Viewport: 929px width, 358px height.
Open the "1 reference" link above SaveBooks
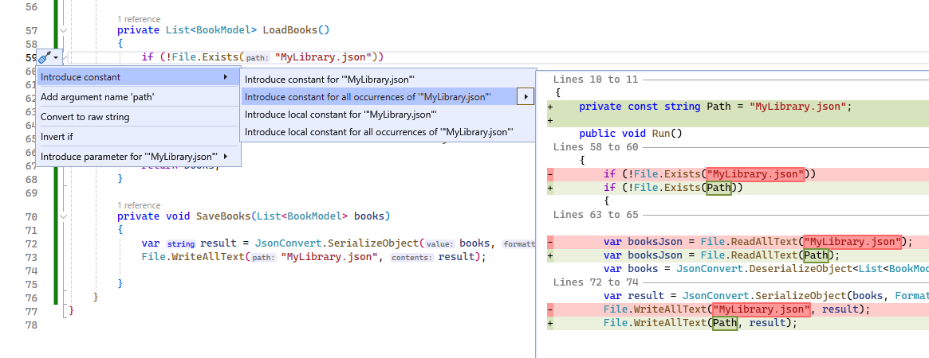tap(139, 204)
